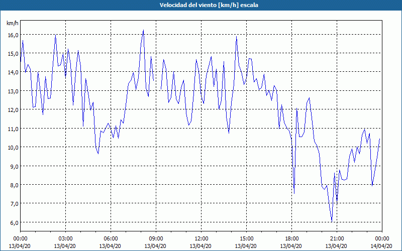Viewport: 402px width, 251px height.
Task: Select the 9,0 y-axis value
Action: click(x=14, y=167)
